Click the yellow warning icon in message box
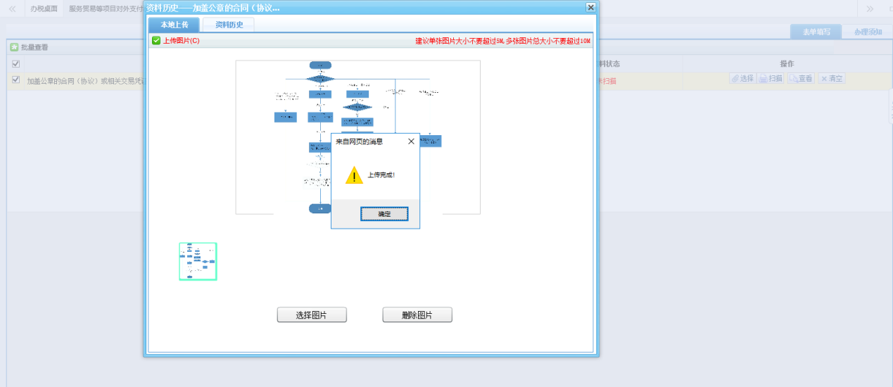 tap(354, 175)
